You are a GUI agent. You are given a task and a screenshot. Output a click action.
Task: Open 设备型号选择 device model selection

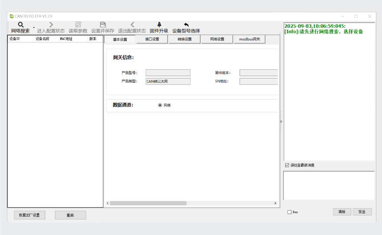click(x=186, y=25)
